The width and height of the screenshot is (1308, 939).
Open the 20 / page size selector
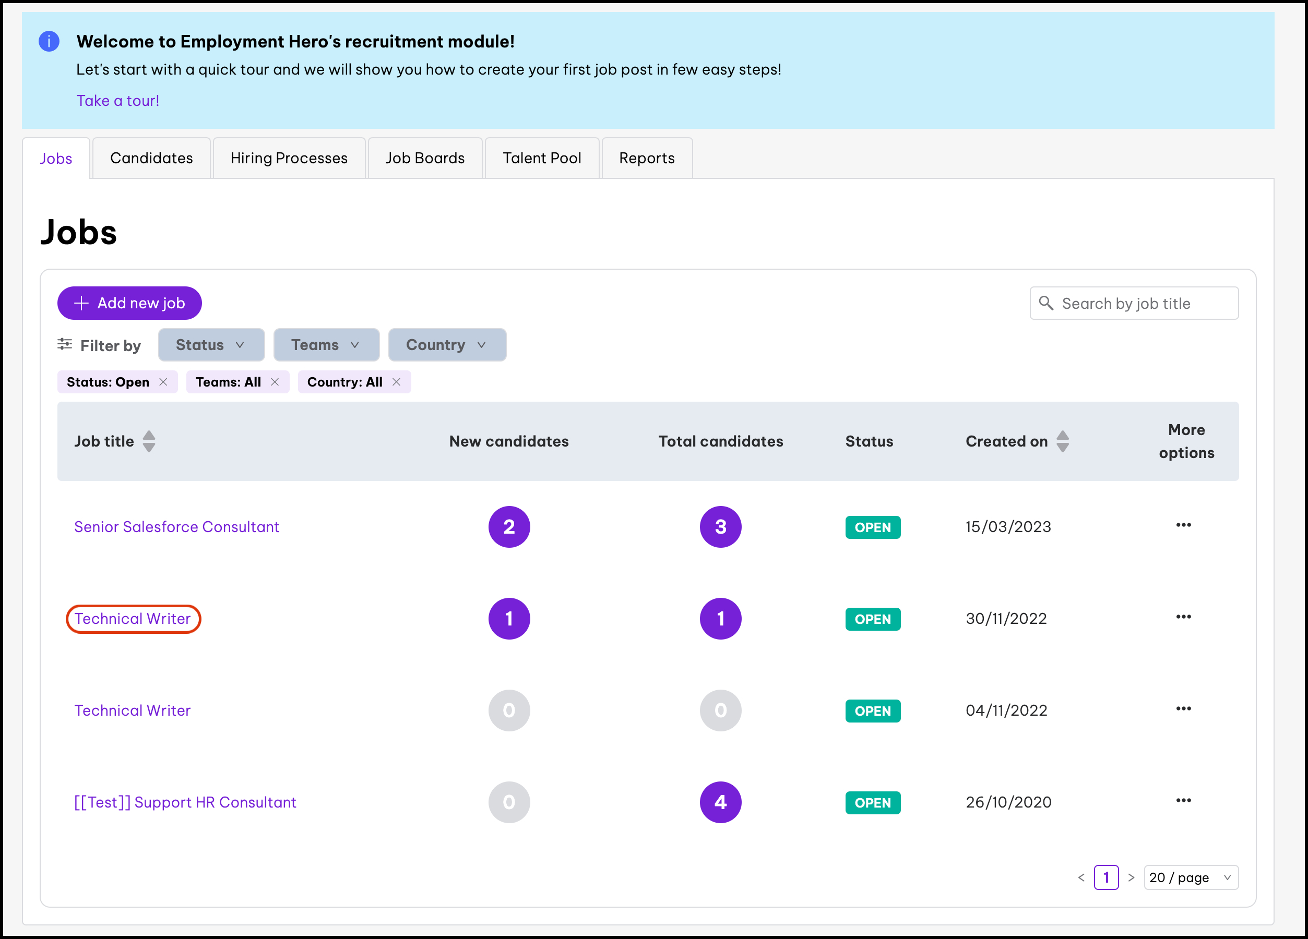(x=1191, y=878)
